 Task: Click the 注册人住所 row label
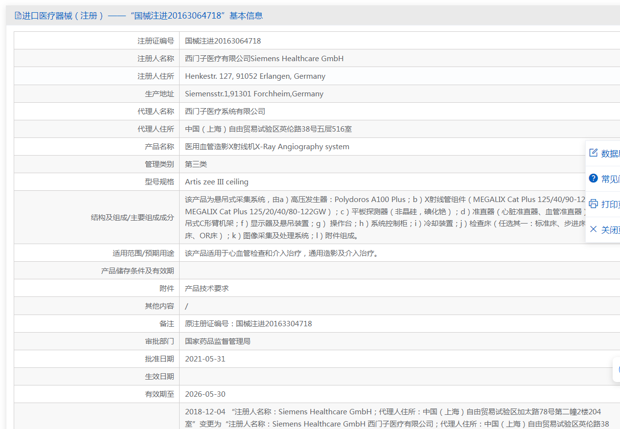click(156, 76)
